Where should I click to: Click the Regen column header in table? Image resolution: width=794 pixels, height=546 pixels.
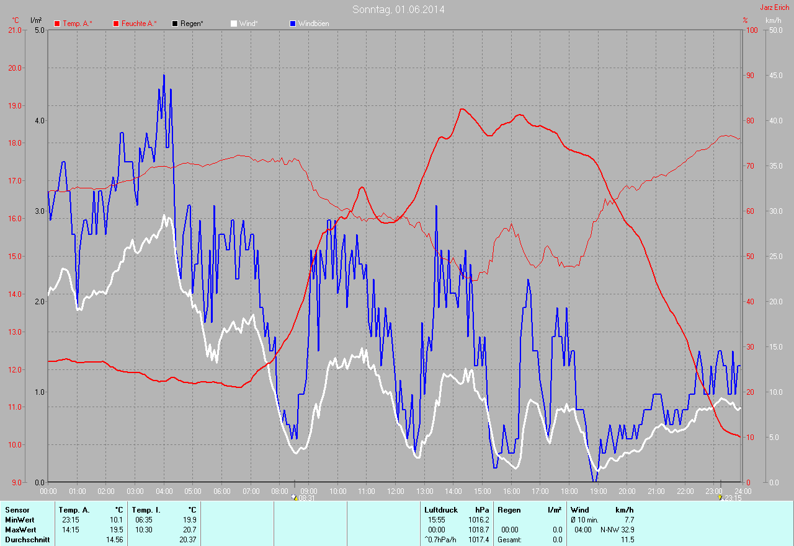pos(509,510)
